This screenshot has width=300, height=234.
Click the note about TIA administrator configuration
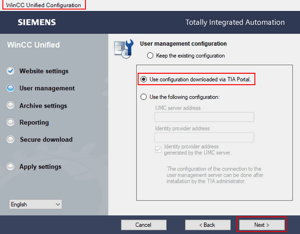pos(215,175)
